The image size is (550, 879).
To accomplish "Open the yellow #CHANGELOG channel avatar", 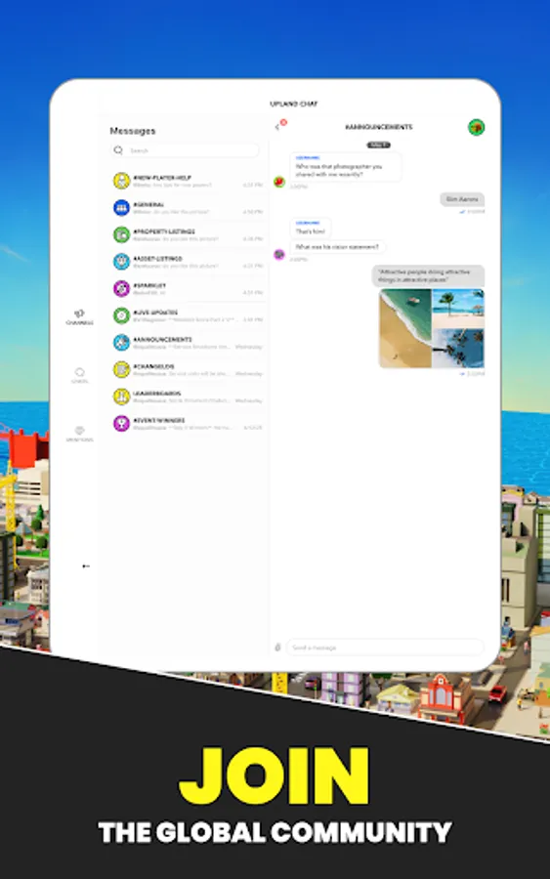I will pos(122,369).
